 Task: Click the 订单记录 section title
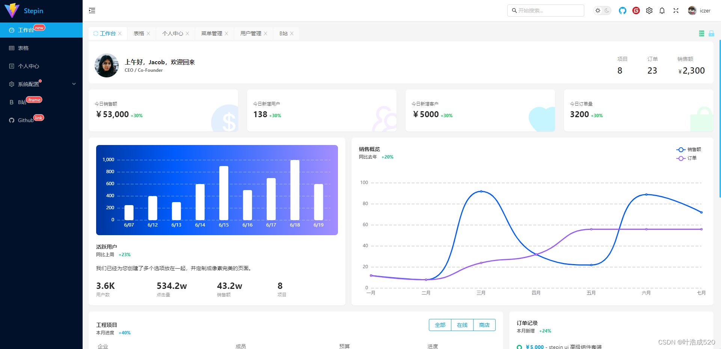click(x=527, y=323)
